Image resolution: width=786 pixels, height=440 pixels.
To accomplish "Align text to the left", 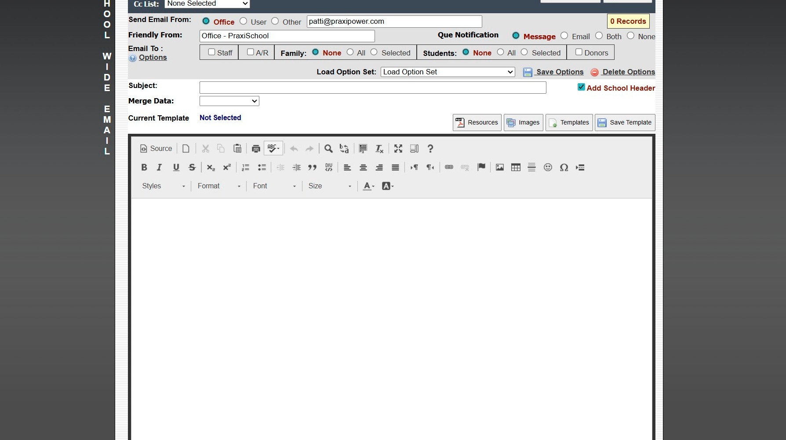I will point(347,167).
